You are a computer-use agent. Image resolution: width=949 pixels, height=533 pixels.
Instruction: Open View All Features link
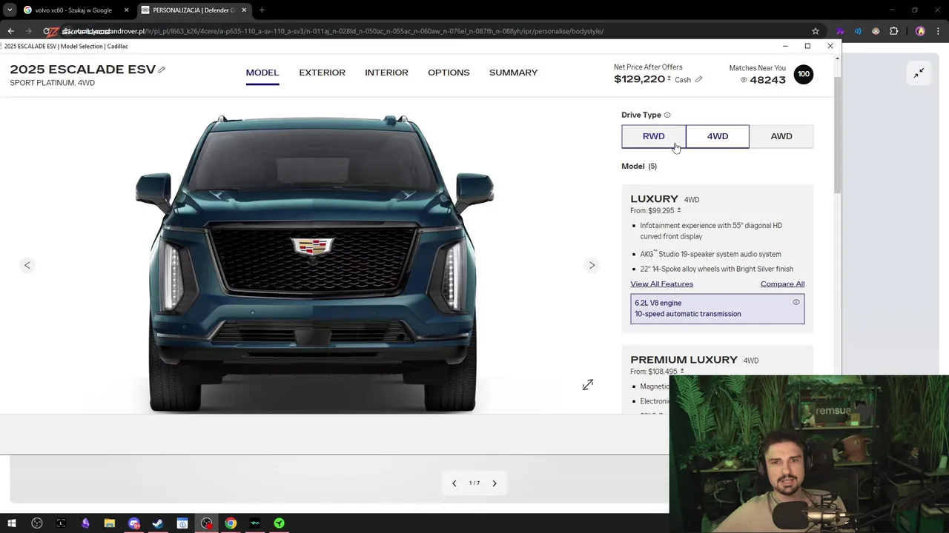click(x=662, y=284)
